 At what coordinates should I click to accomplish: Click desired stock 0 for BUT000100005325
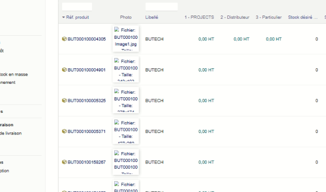pyautogui.click(x=317, y=100)
